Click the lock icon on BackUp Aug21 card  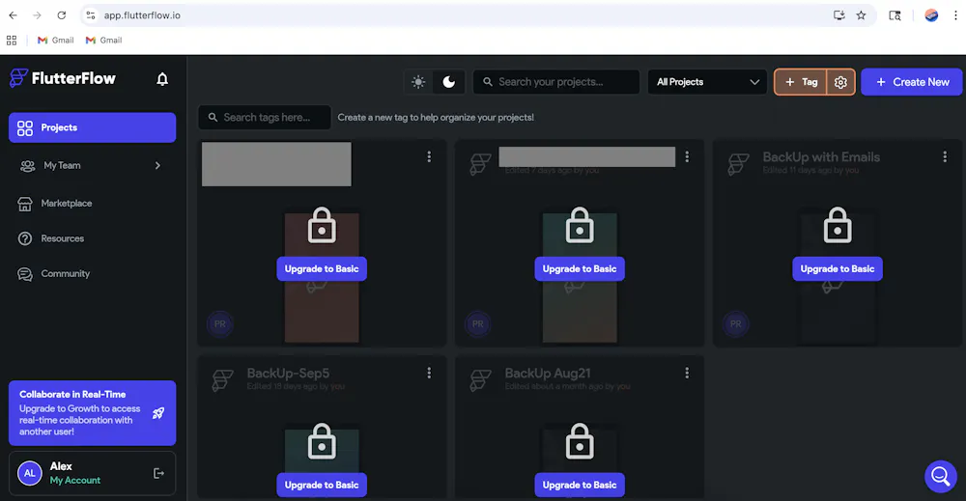(580, 441)
